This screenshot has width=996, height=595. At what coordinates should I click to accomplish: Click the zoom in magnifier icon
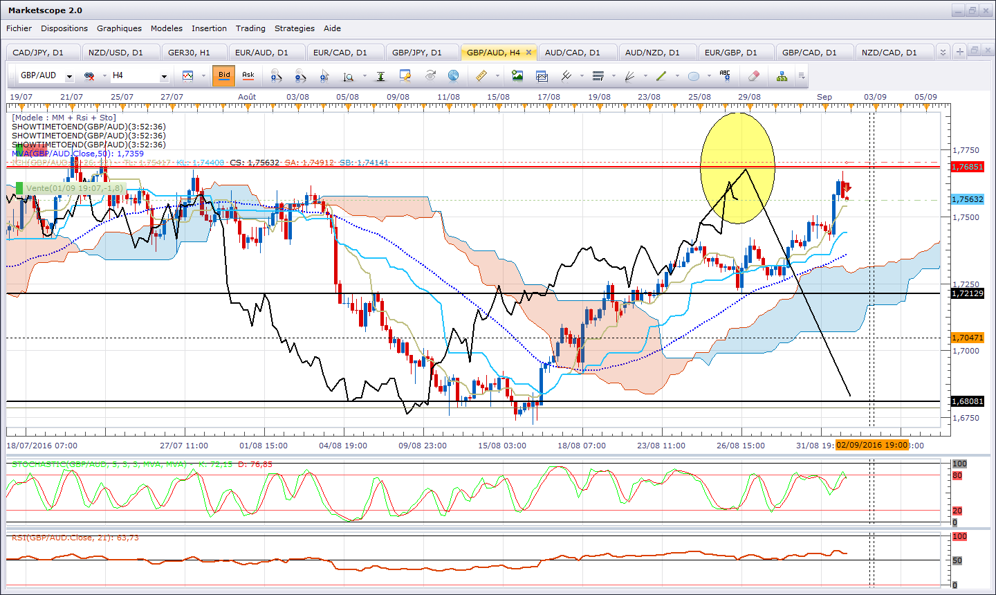tap(276, 75)
